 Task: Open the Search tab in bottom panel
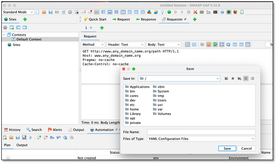pyautogui.click(x=34, y=130)
